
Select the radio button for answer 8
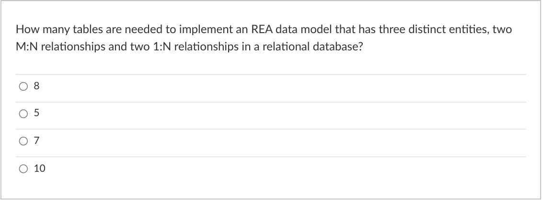[x=23, y=86]
